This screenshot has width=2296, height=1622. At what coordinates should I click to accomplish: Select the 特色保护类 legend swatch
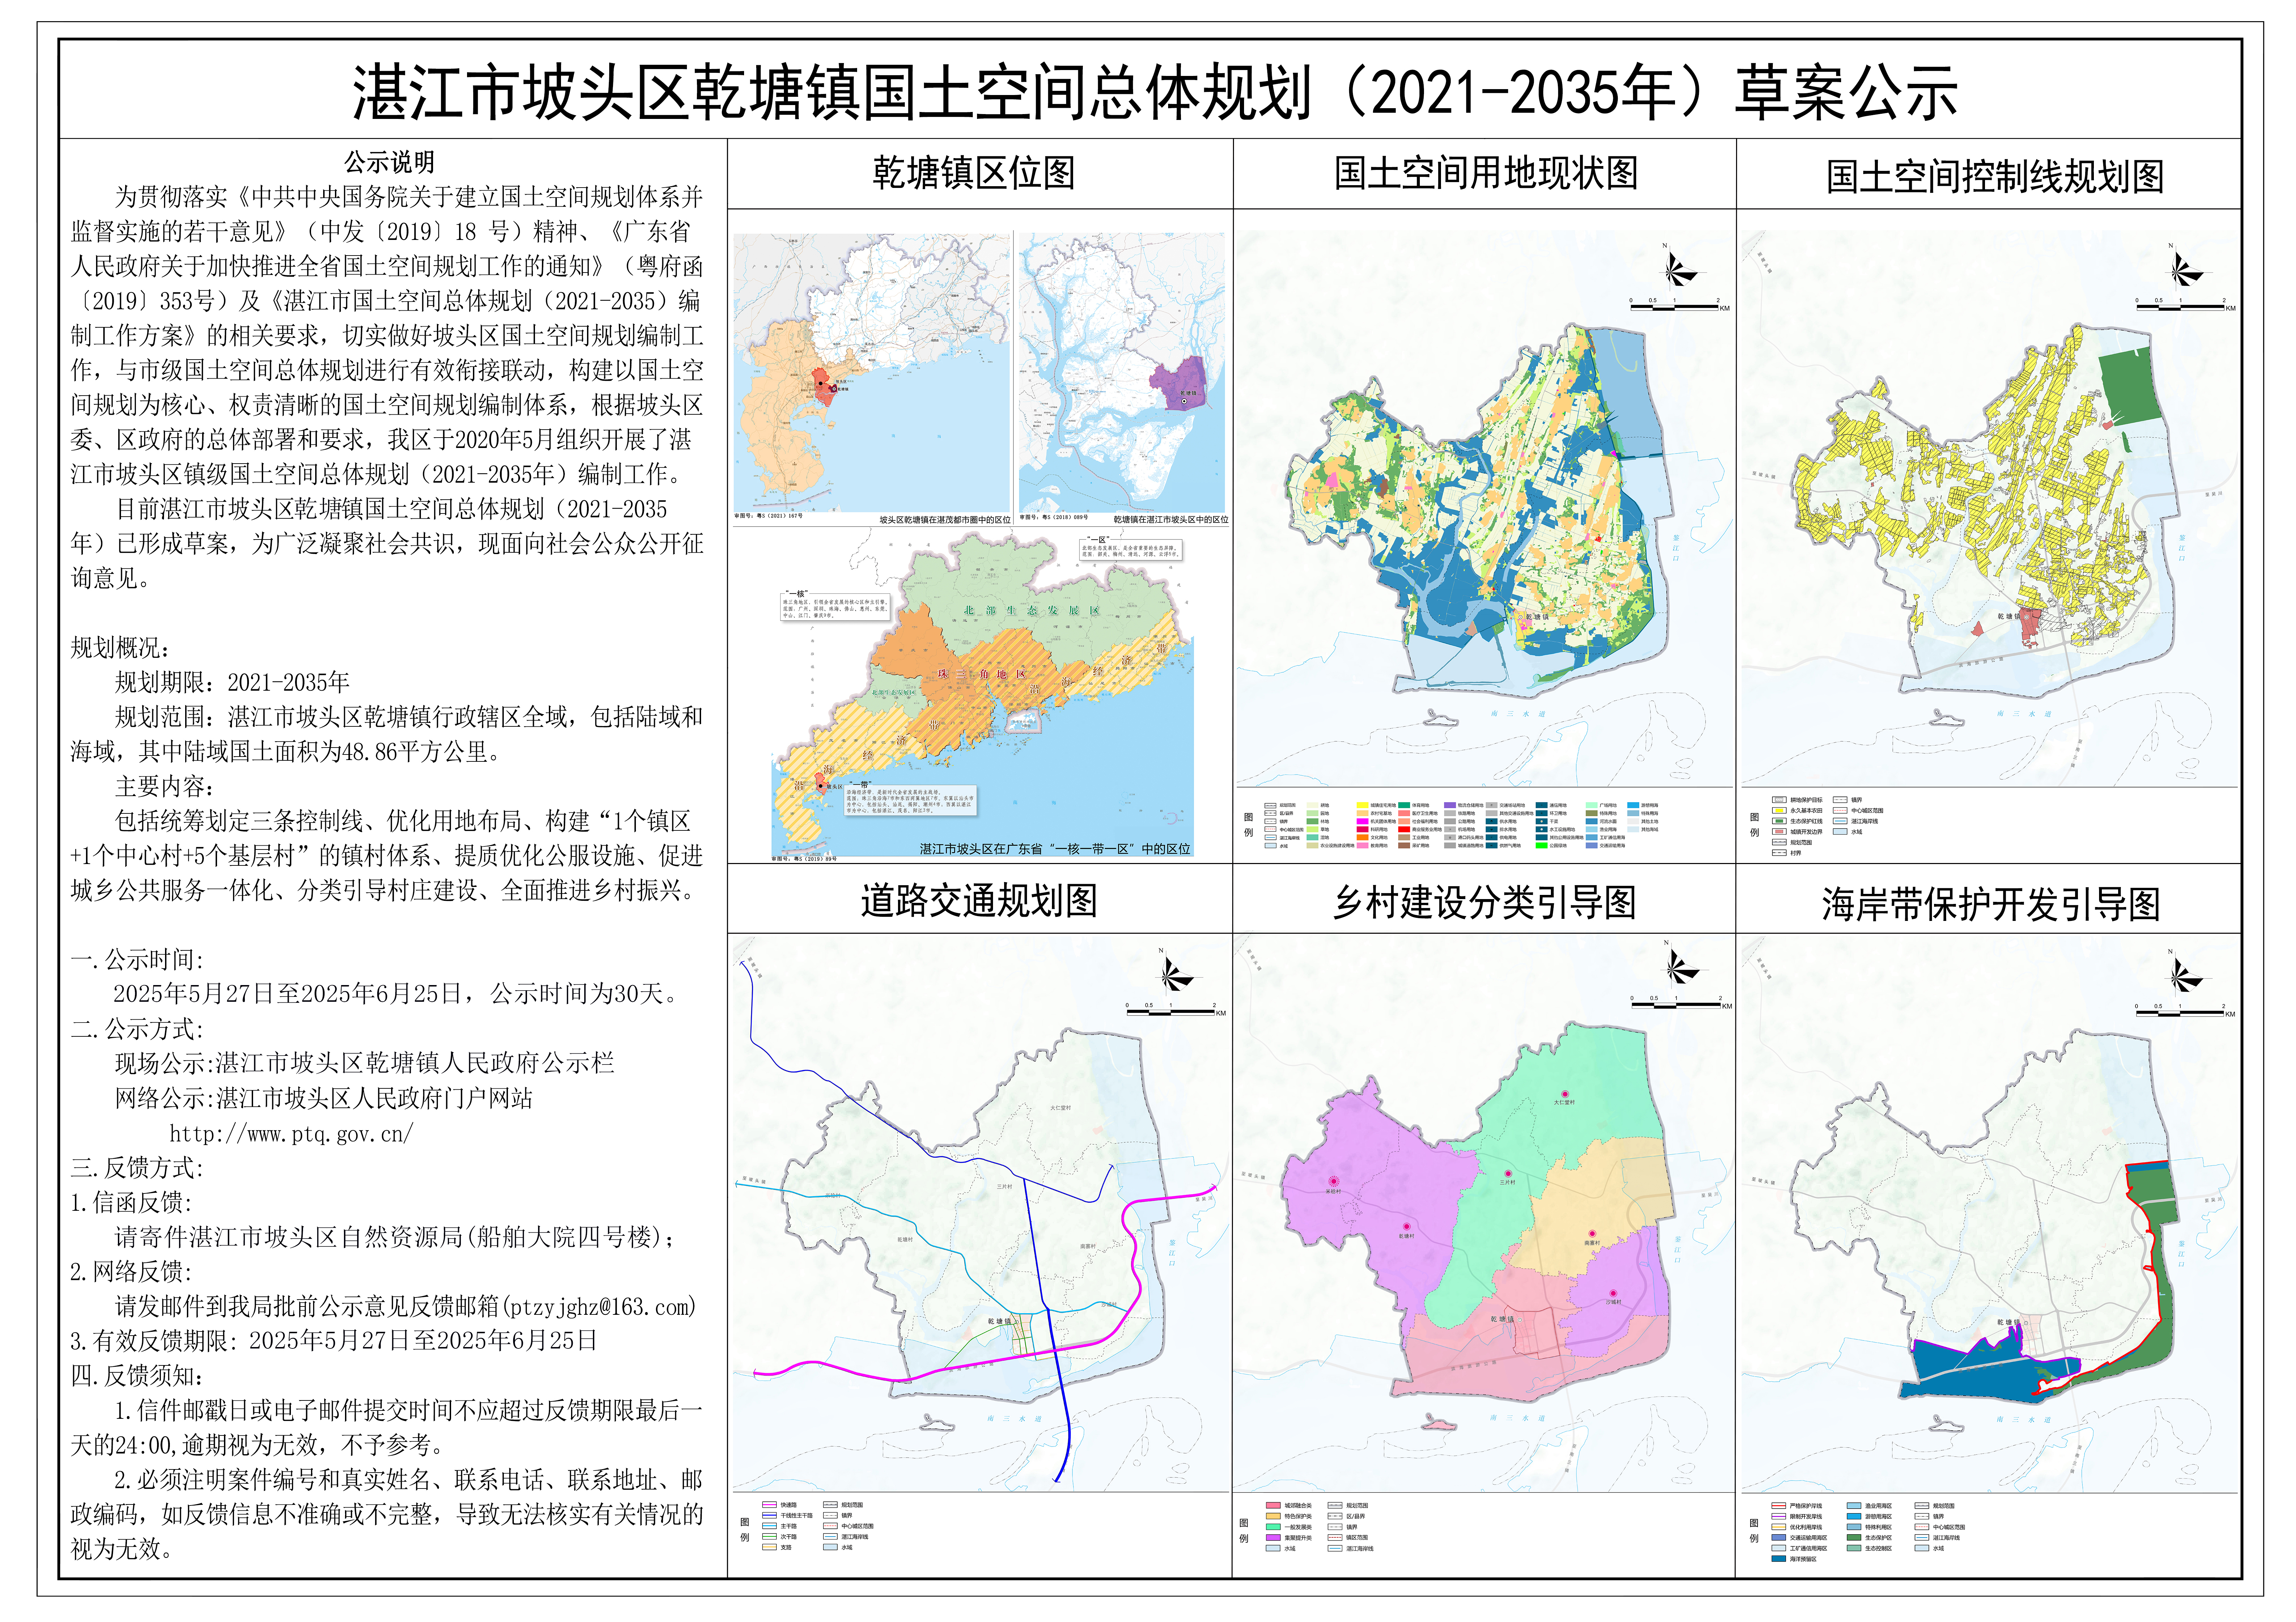pyautogui.click(x=1273, y=1516)
